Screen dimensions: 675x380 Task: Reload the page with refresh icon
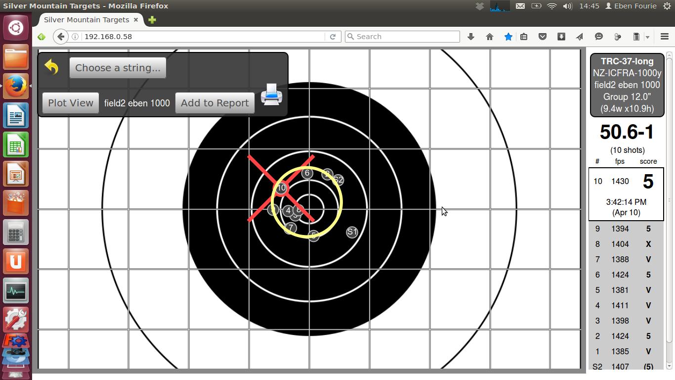point(333,37)
